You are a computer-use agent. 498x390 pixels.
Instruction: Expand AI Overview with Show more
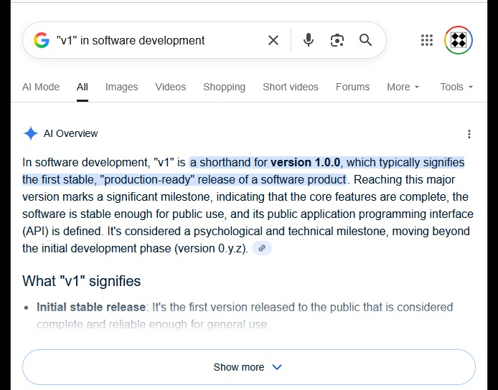pyautogui.click(x=248, y=367)
